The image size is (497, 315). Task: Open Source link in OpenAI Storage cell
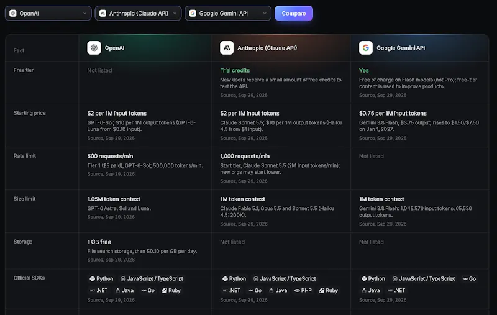click(111, 260)
